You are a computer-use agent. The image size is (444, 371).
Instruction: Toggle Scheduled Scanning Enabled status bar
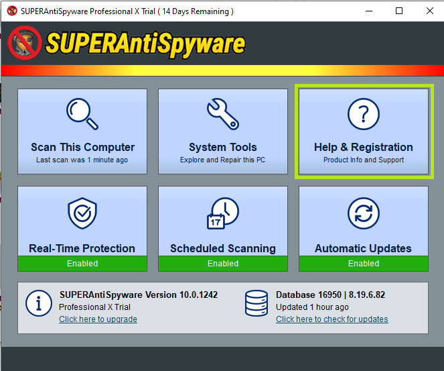coord(223,264)
